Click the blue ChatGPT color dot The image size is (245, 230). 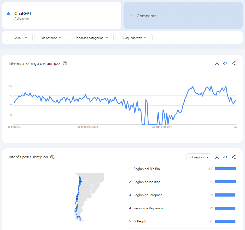[x=9, y=14]
